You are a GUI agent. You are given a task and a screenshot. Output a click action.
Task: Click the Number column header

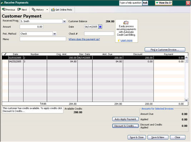(35, 54)
